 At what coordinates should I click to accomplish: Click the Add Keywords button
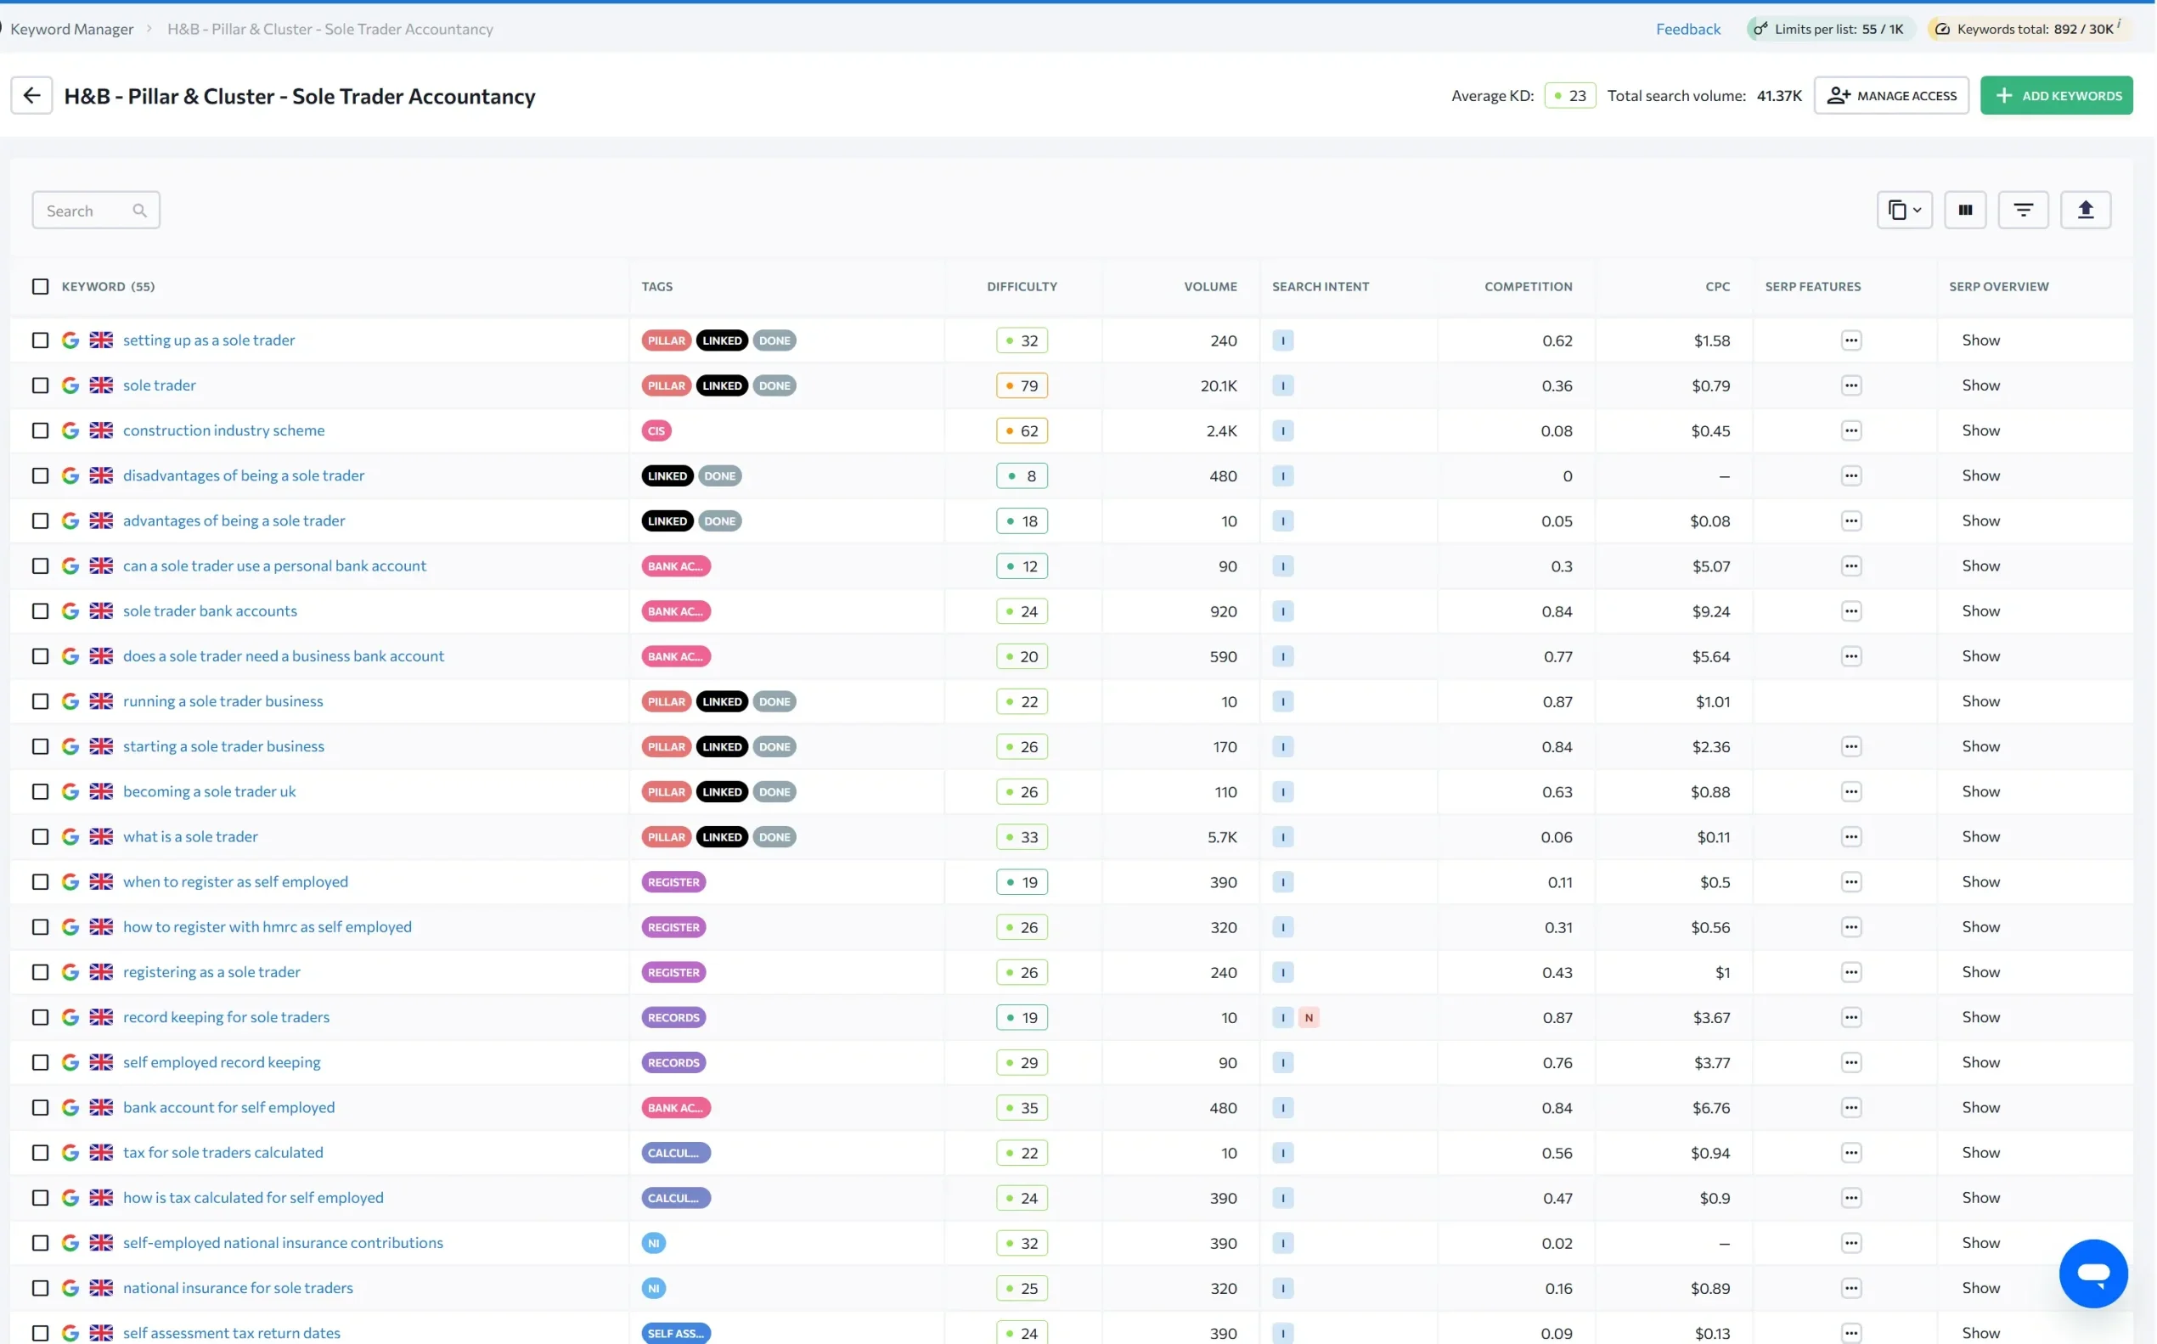pyautogui.click(x=2056, y=96)
